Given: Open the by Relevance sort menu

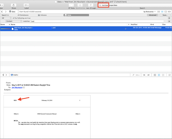Looking at the screenshot, I should (149, 12).
